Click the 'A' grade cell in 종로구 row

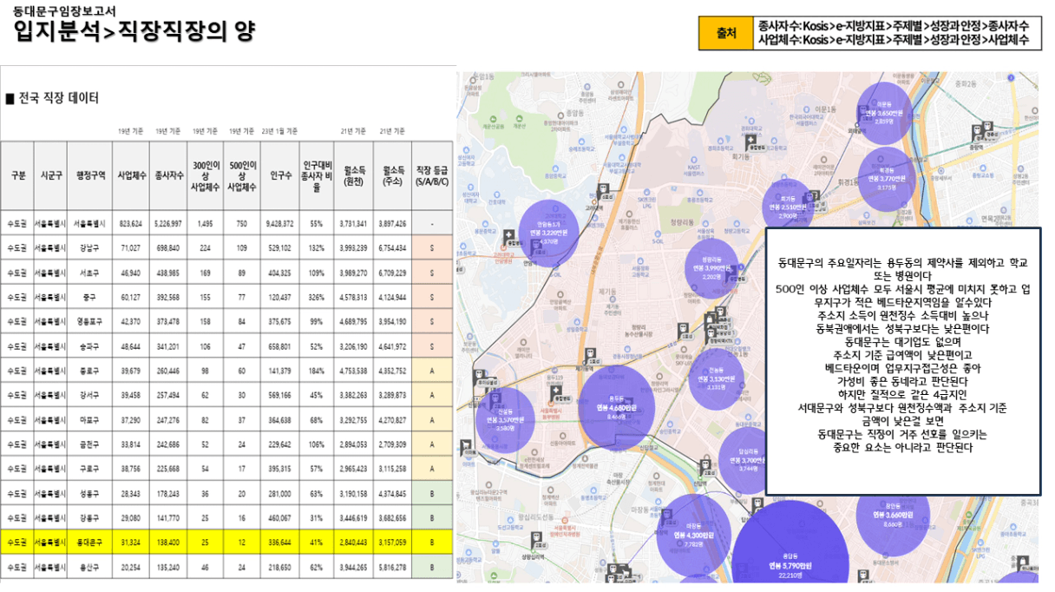[432, 372]
